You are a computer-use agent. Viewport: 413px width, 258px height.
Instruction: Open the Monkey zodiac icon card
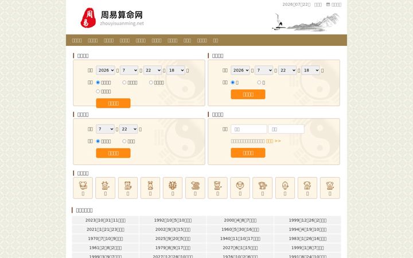click(x=262, y=188)
